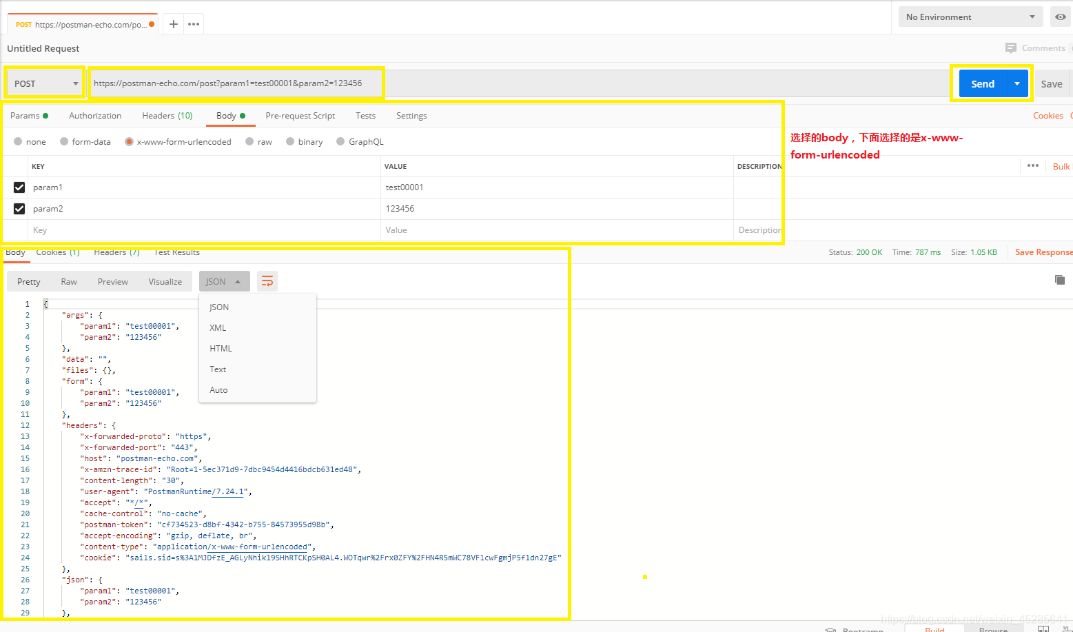This screenshot has height=632, width=1073.
Task: Click the Save Response link
Action: pos(1043,252)
